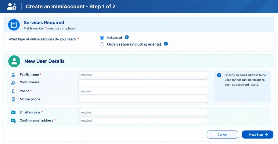The width and height of the screenshot is (278, 144).
Task: Click the 'Phone' field label
Action: pyautogui.click(x=24, y=91)
